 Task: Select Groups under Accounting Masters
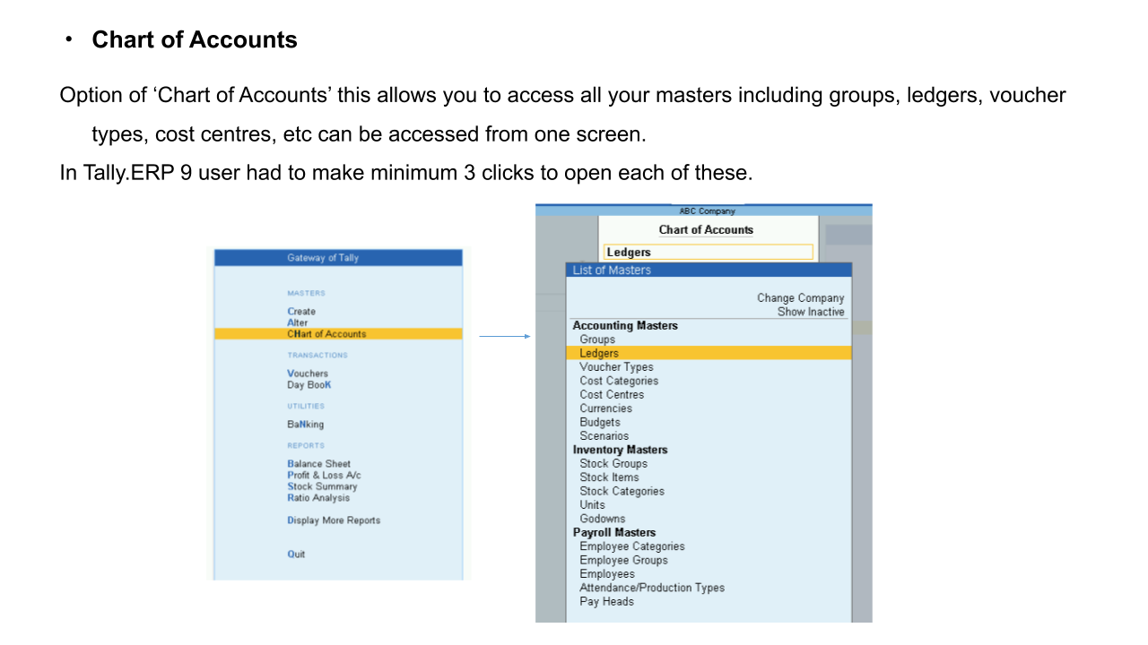597,340
